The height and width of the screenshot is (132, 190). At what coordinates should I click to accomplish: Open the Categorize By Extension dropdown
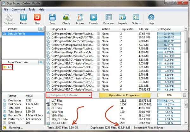(x=69, y=95)
